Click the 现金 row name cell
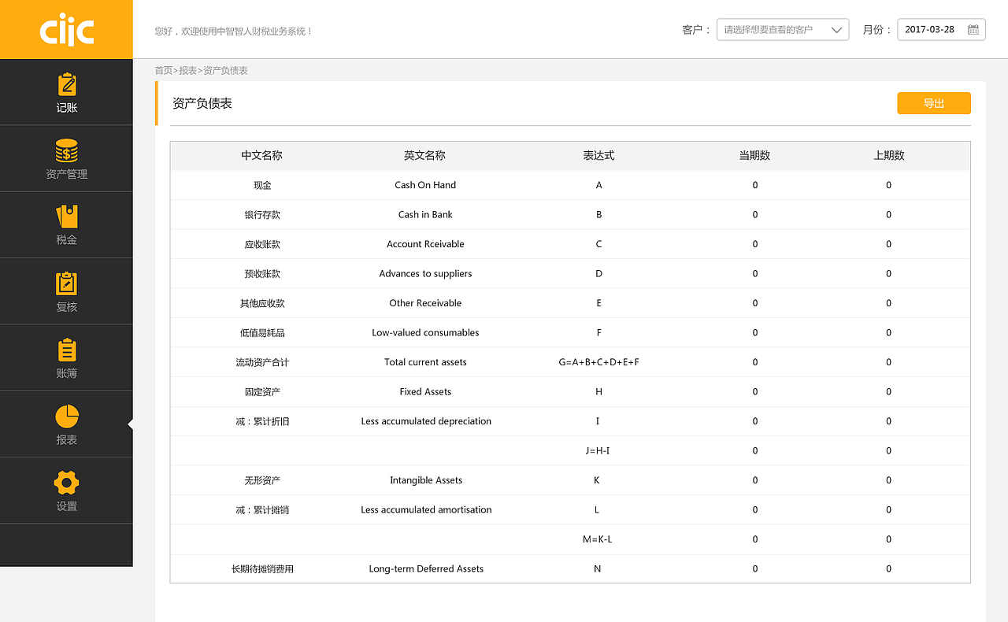Viewport: 1008px width, 622px height. click(x=262, y=185)
